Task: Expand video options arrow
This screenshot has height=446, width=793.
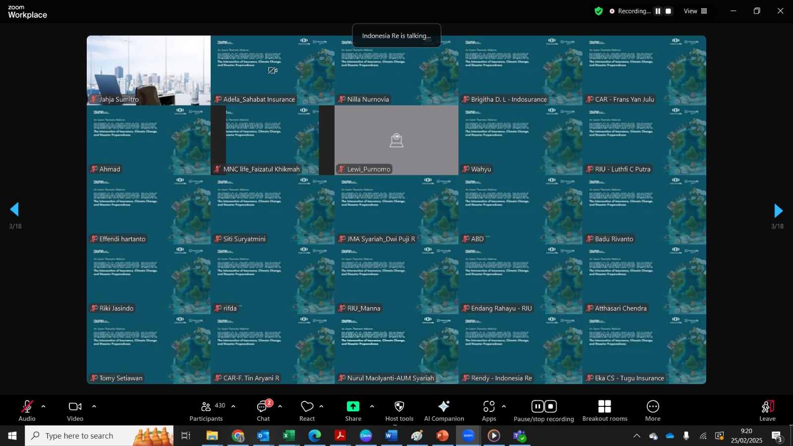Action: 94,406
